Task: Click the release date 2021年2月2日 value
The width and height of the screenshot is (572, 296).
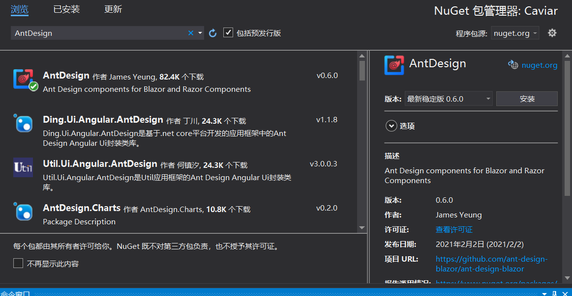Action: point(480,244)
